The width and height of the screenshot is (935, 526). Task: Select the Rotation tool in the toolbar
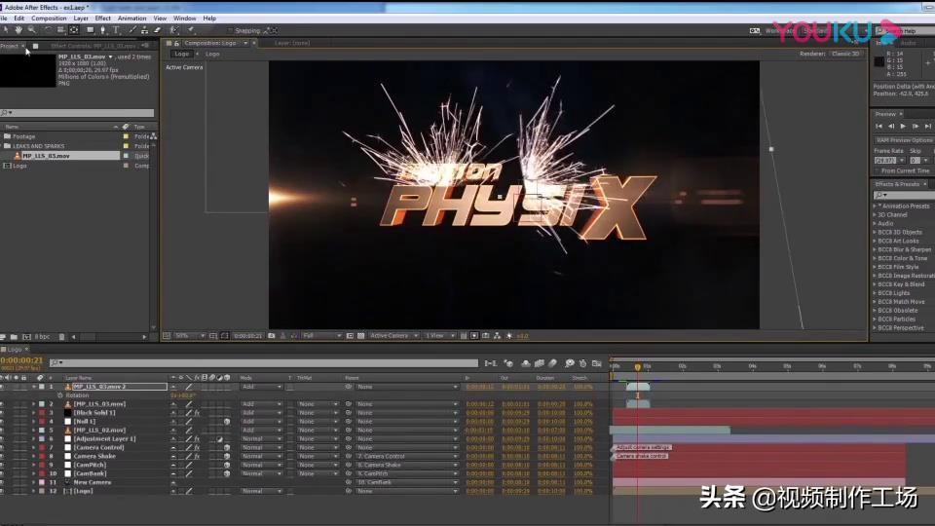(48, 30)
